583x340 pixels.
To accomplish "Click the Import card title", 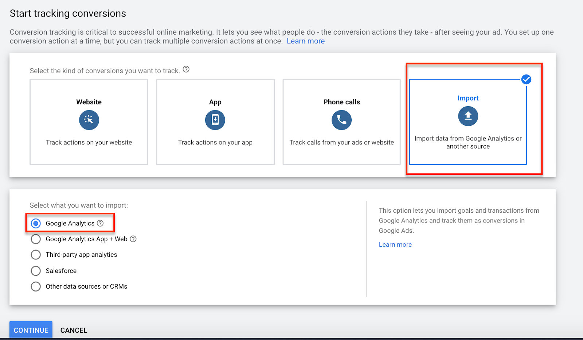I will 468,98.
